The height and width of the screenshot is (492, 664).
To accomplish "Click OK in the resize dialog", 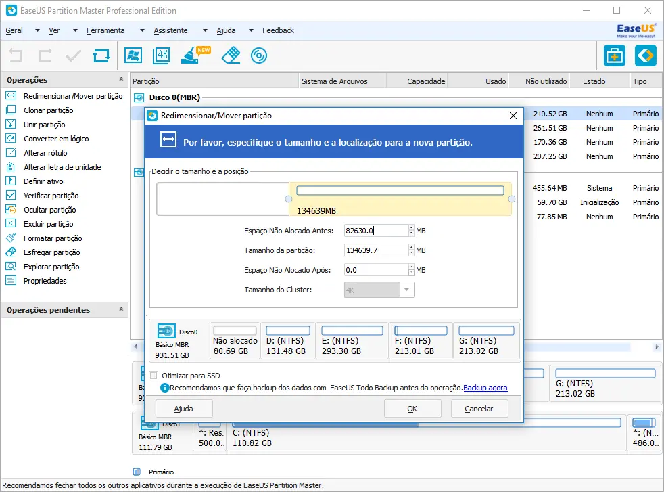I will tap(412, 409).
